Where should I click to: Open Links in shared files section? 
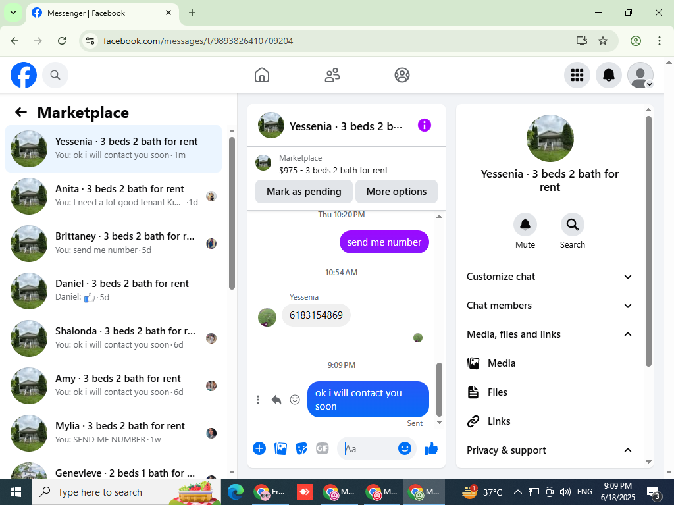550,421
